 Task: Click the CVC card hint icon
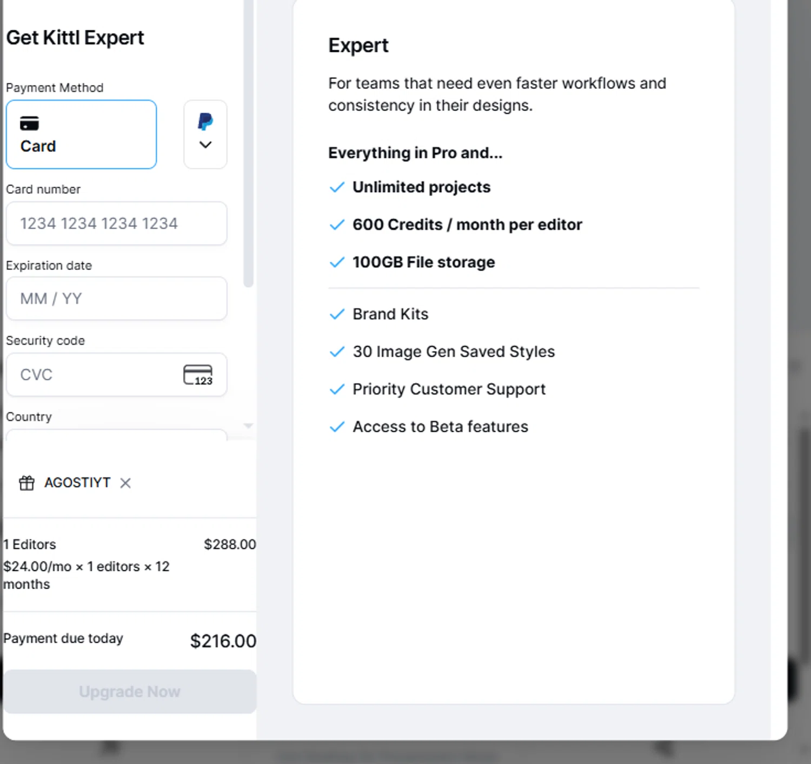(198, 374)
